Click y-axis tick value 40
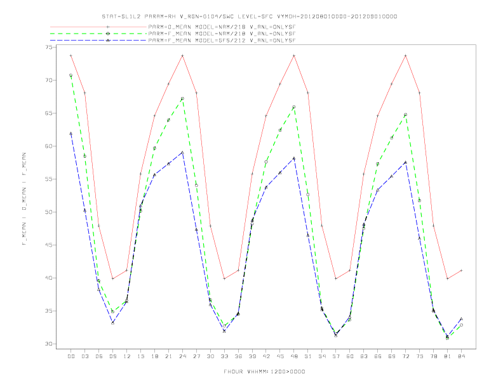The image size is (503, 388). click(x=49, y=278)
